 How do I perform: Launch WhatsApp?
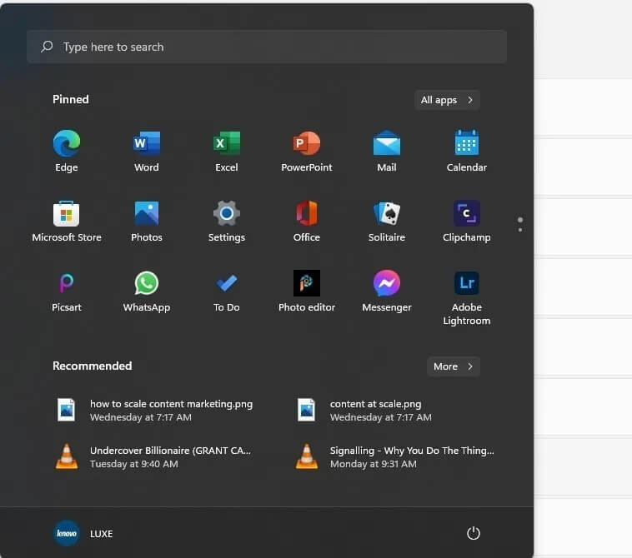147,291
